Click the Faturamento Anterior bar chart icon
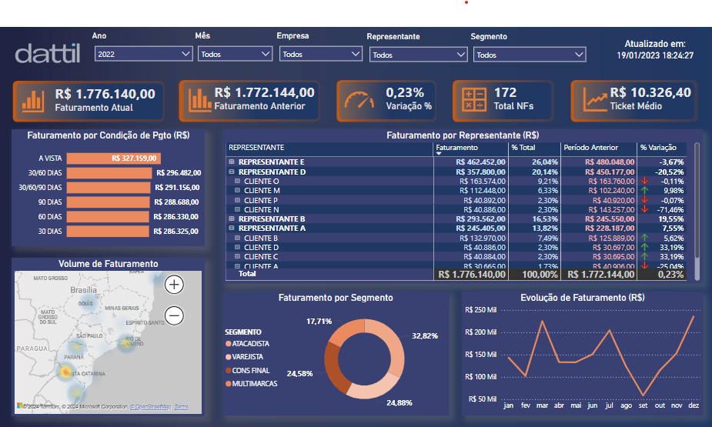Viewport: 712px width, 427px height. [200, 99]
